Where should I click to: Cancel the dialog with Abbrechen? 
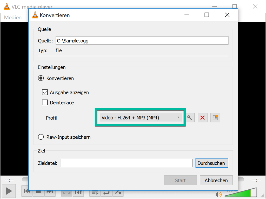pyautogui.click(x=216, y=180)
